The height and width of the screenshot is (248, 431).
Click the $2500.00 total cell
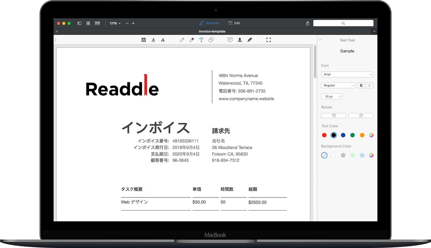click(258, 202)
